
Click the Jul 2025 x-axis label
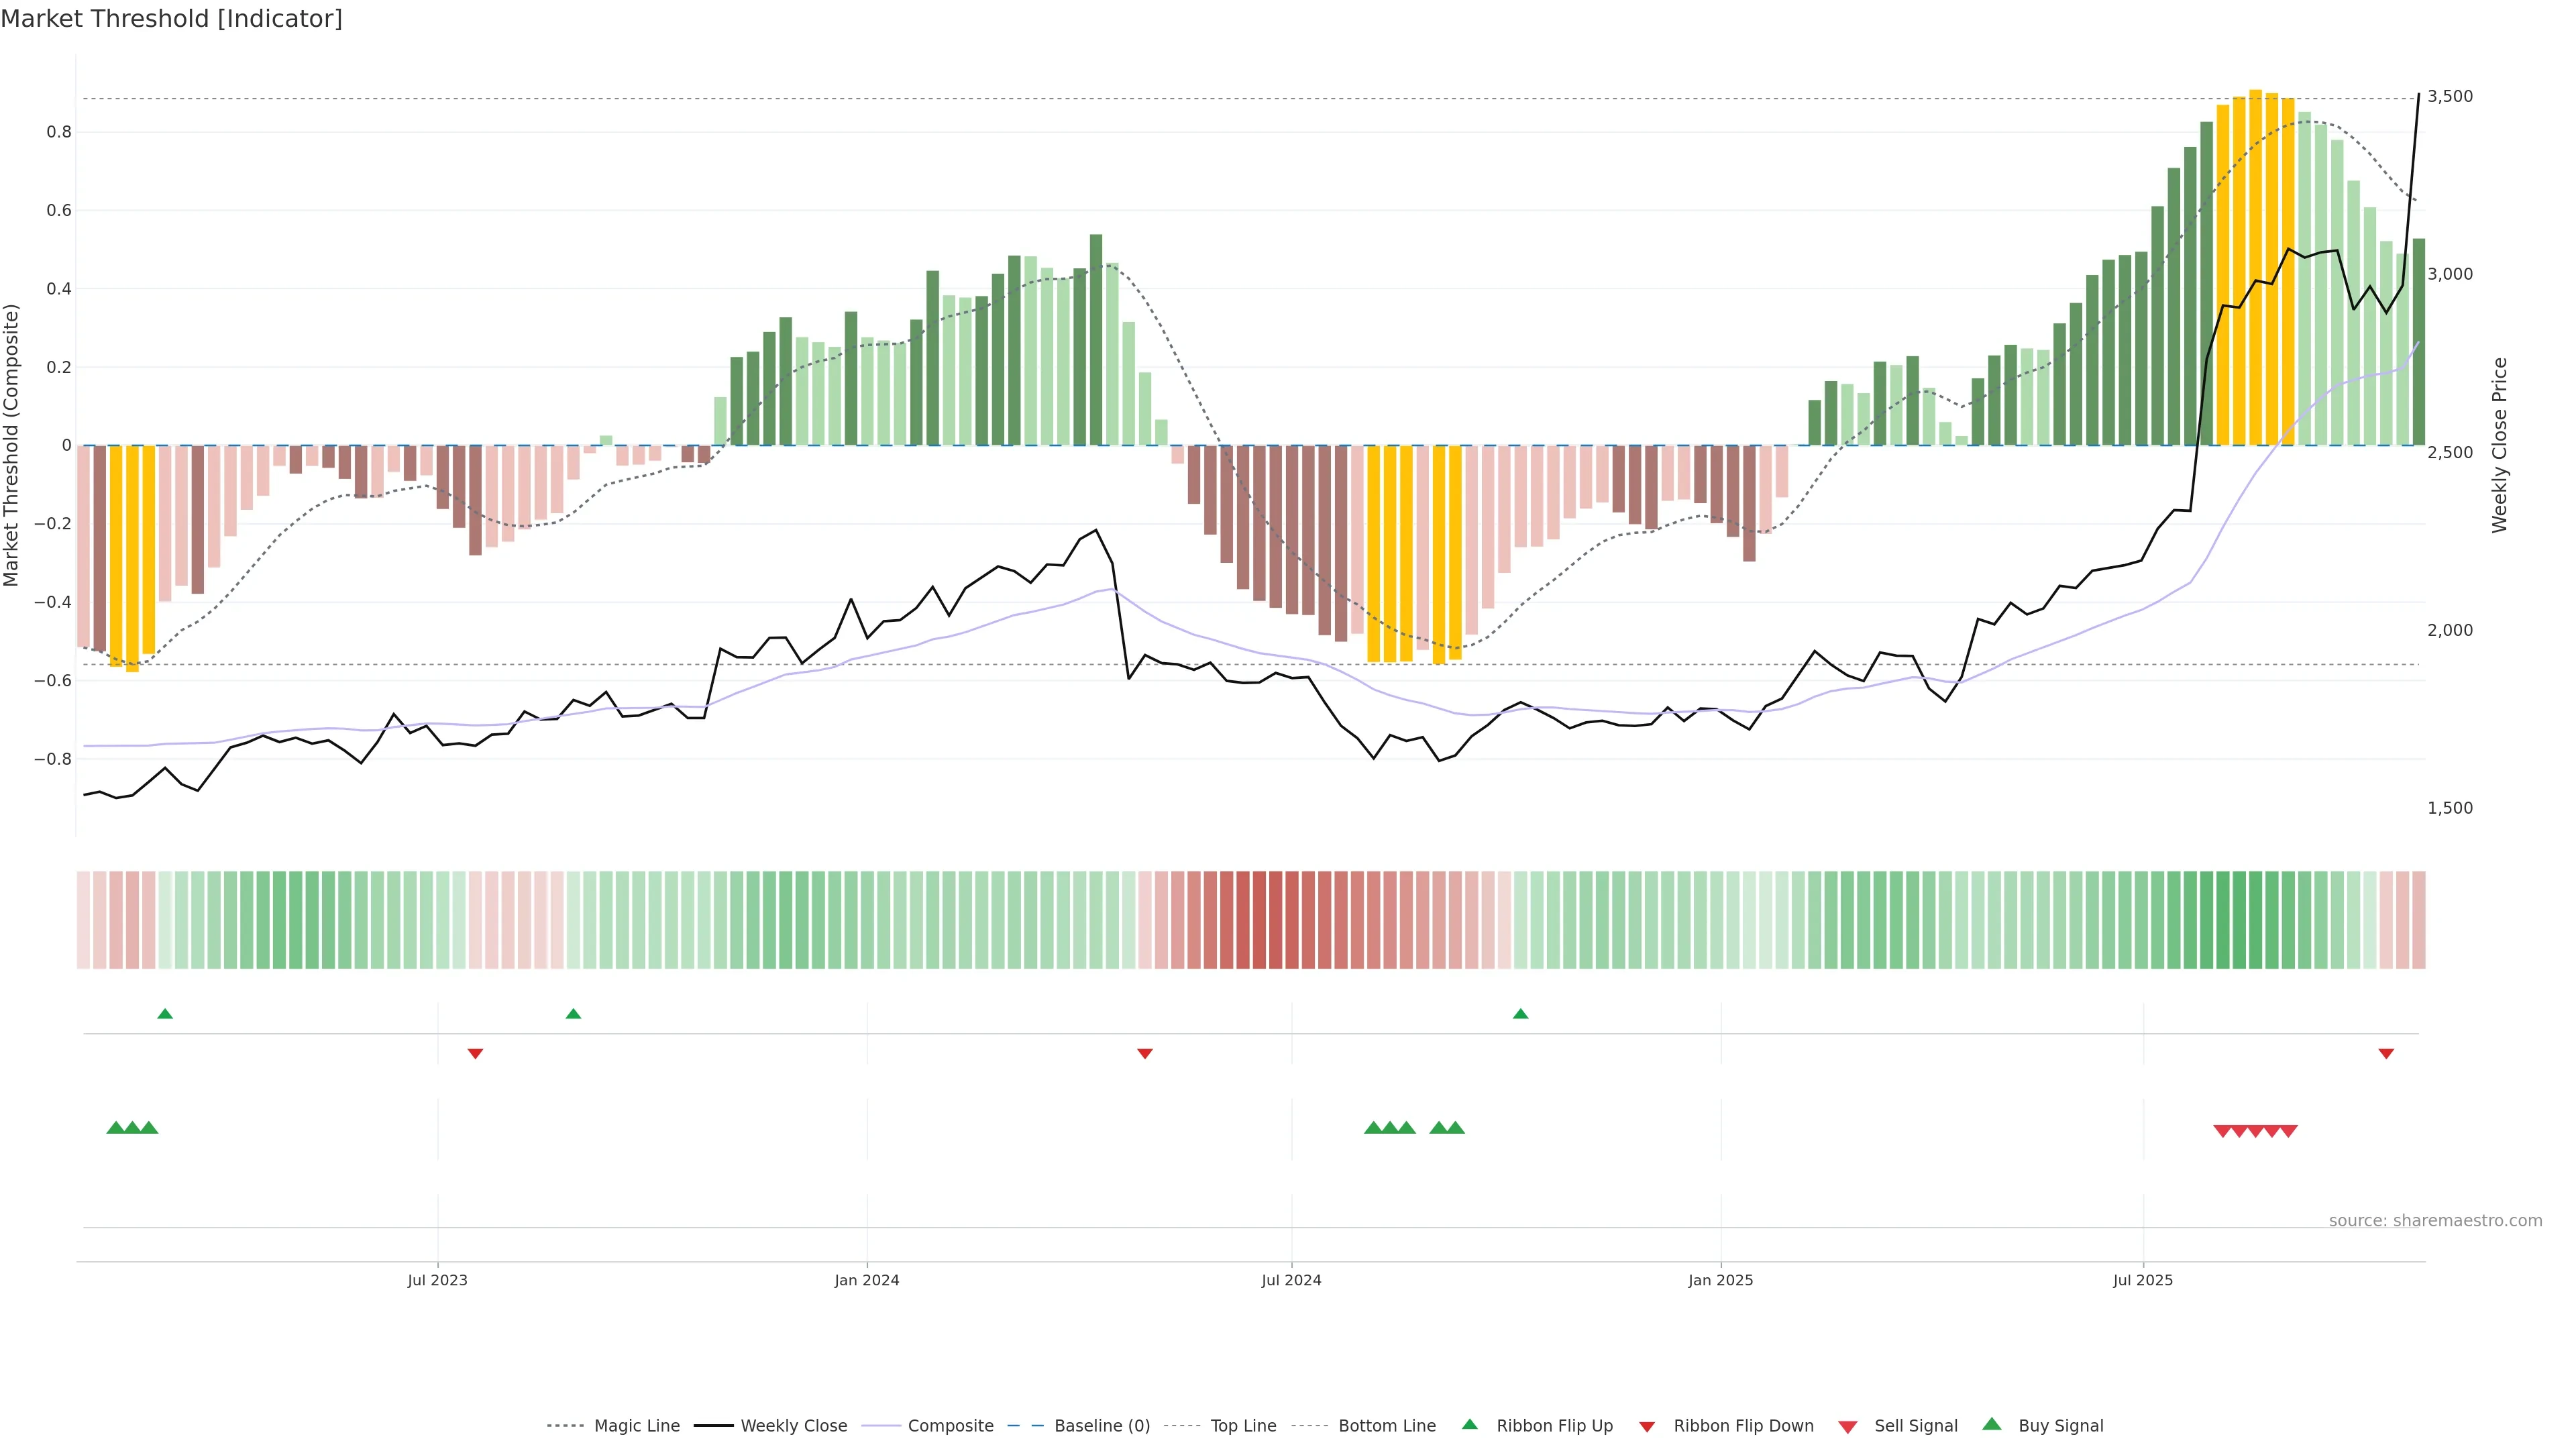[2143, 1280]
